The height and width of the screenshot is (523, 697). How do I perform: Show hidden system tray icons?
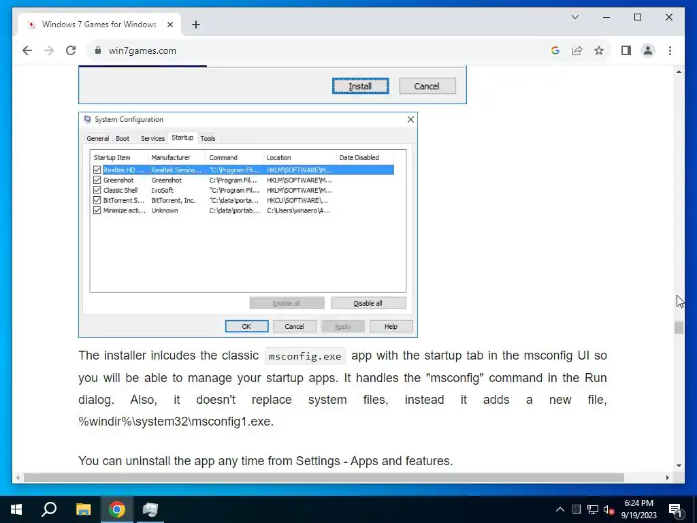click(x=560, y=509)
